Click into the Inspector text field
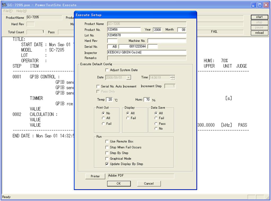271x201 pixels. [x=146, y=52]
